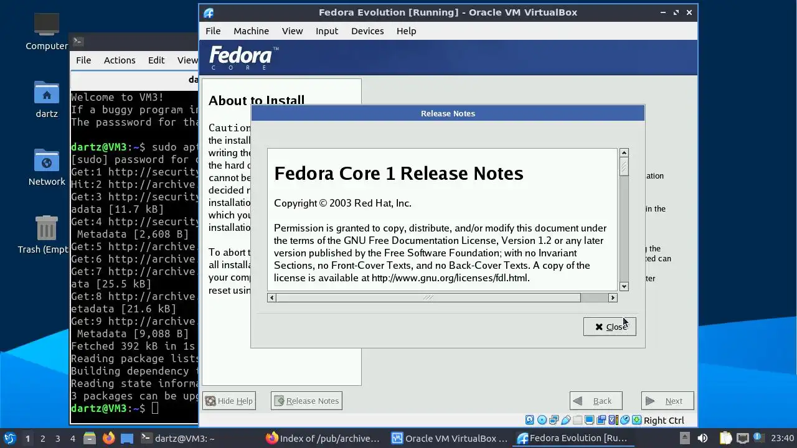
Task: Click the Release Notes button in installer
Action: pyautogui.click(x=306, y=401)
